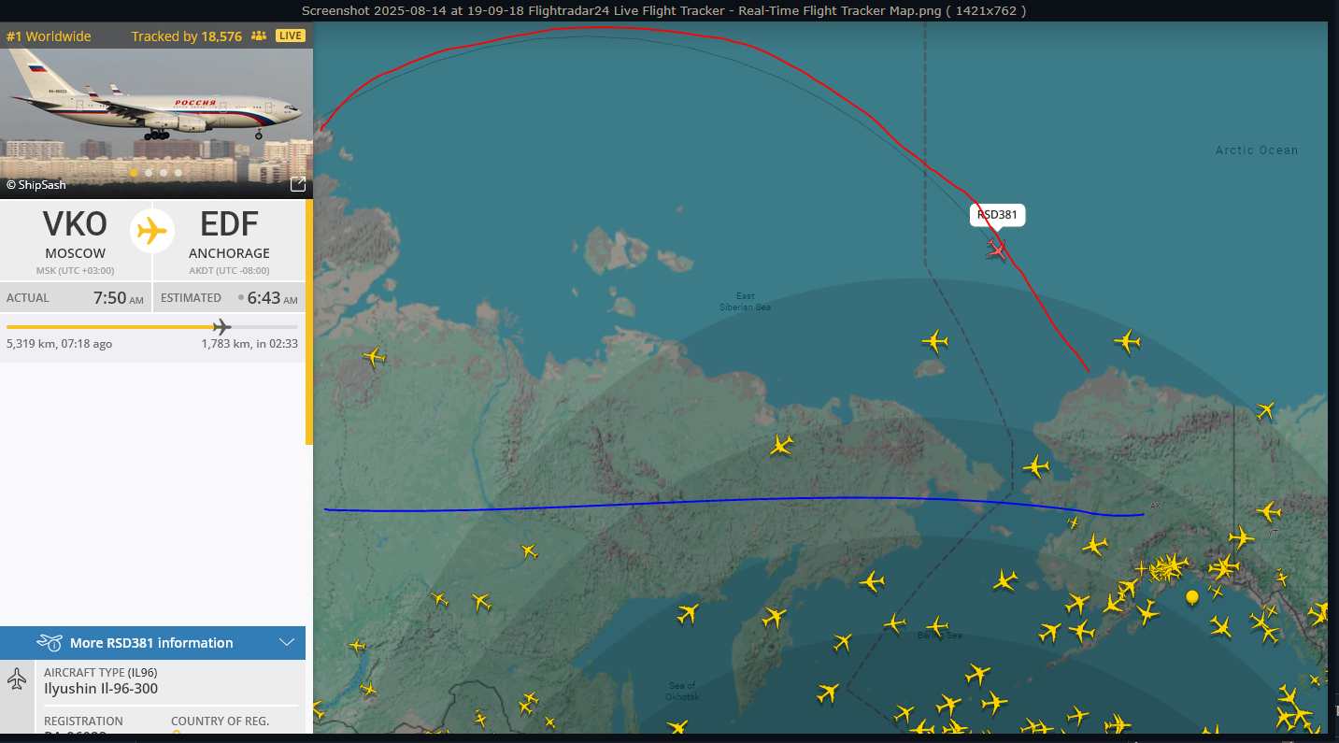Select the second photo carousel dot
Viewport: 1339px width, 743px height.
[x=149, y=173]
